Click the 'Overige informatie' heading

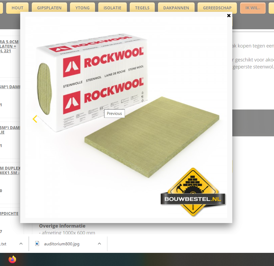pyautogui.click(x=62, y=226)
